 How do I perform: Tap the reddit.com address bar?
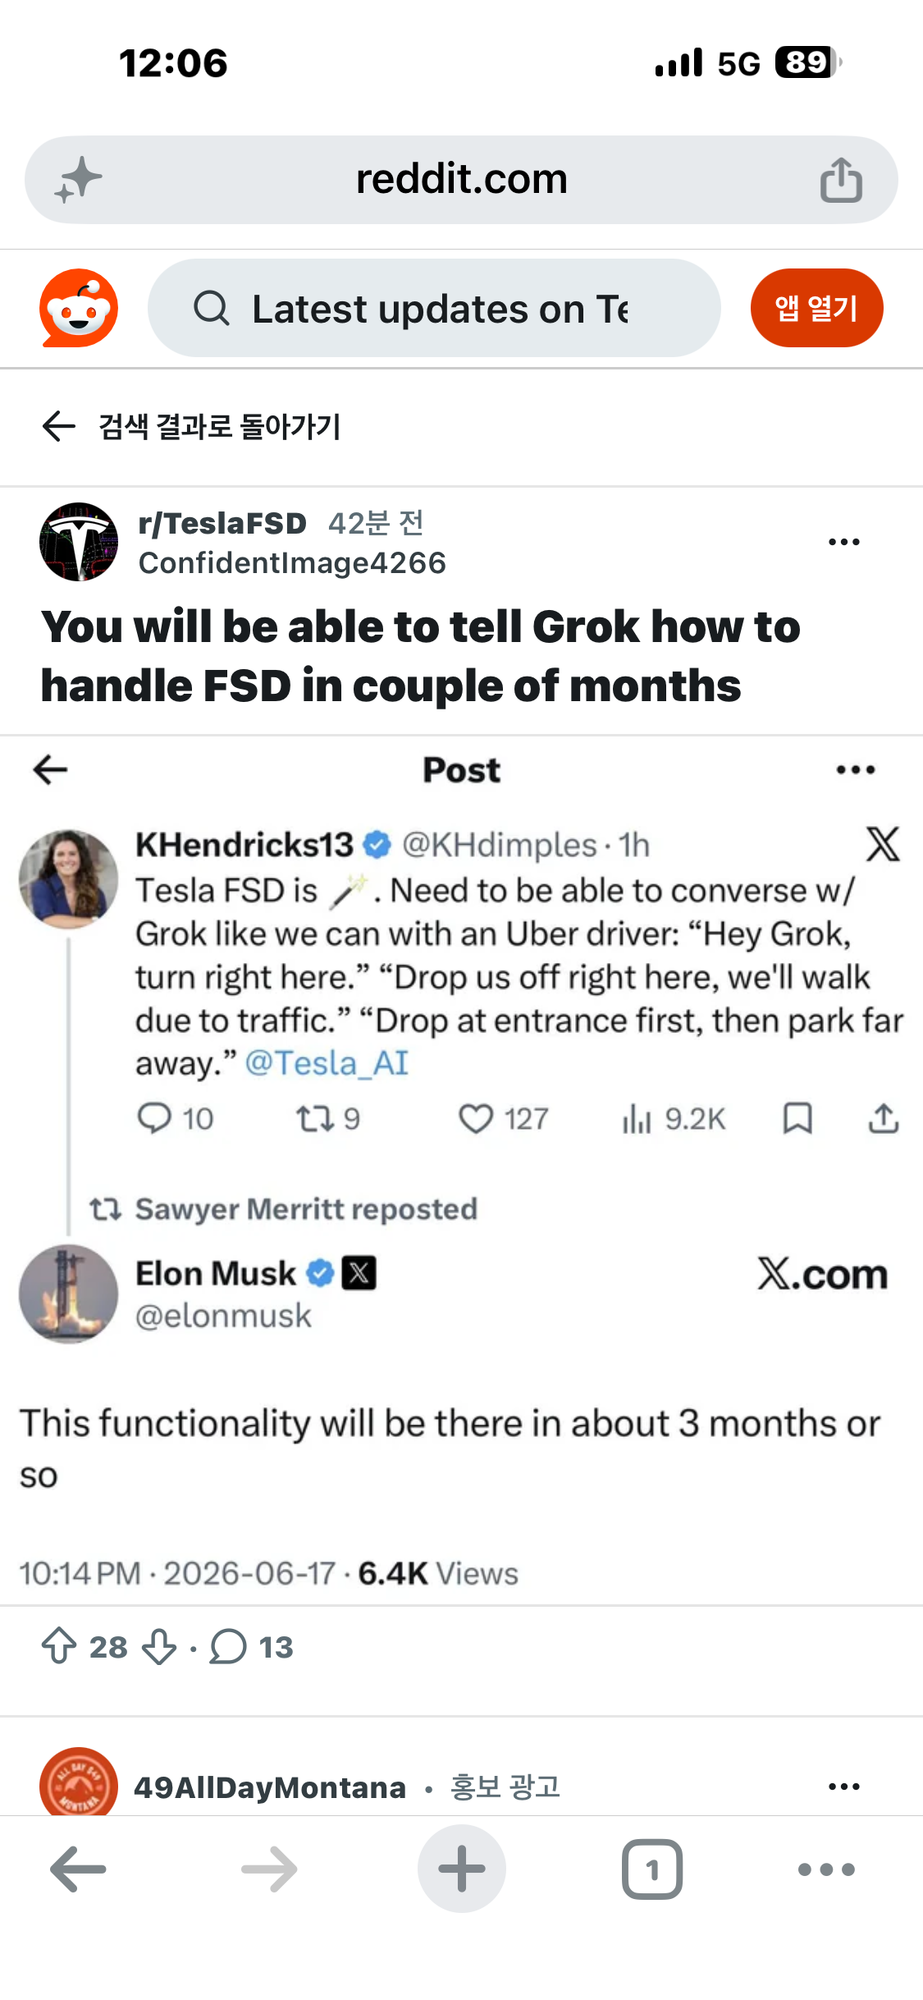pyautogui.click(x=461, y=180)
